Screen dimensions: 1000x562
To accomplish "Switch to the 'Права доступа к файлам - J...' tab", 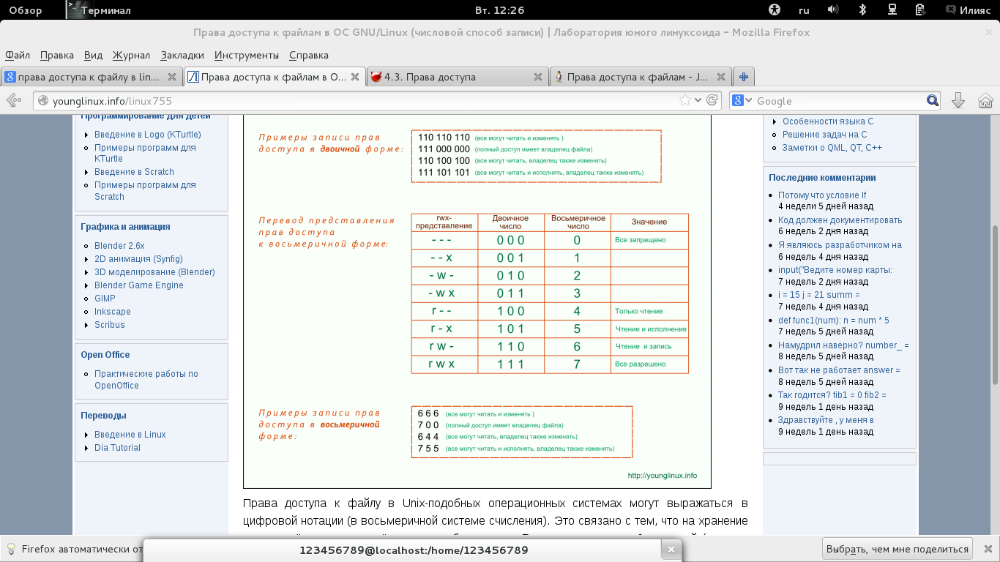I will pyautogui.click(x=641, y=77).
